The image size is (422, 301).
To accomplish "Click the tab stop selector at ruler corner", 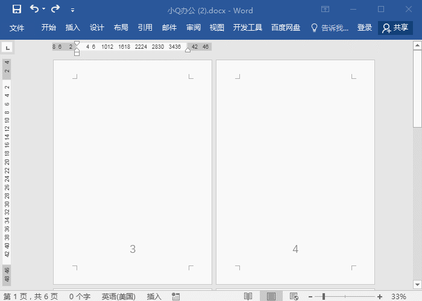I will tap(7, 48).
